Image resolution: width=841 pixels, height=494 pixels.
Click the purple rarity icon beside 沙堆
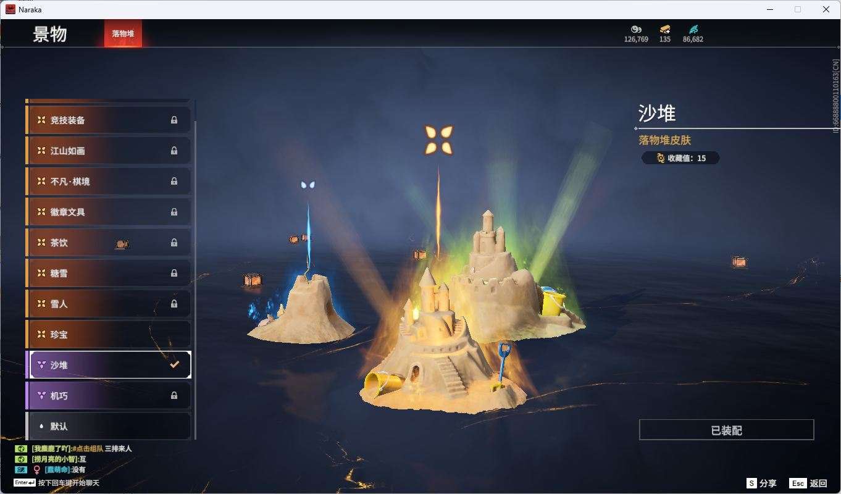(41, 365)
